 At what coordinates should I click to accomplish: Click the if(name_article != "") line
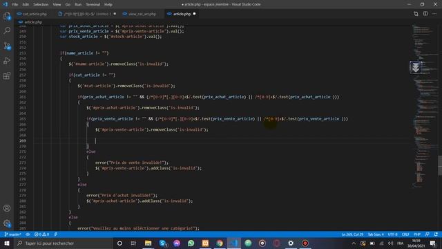pyautogui.click(x=84, y=53)
